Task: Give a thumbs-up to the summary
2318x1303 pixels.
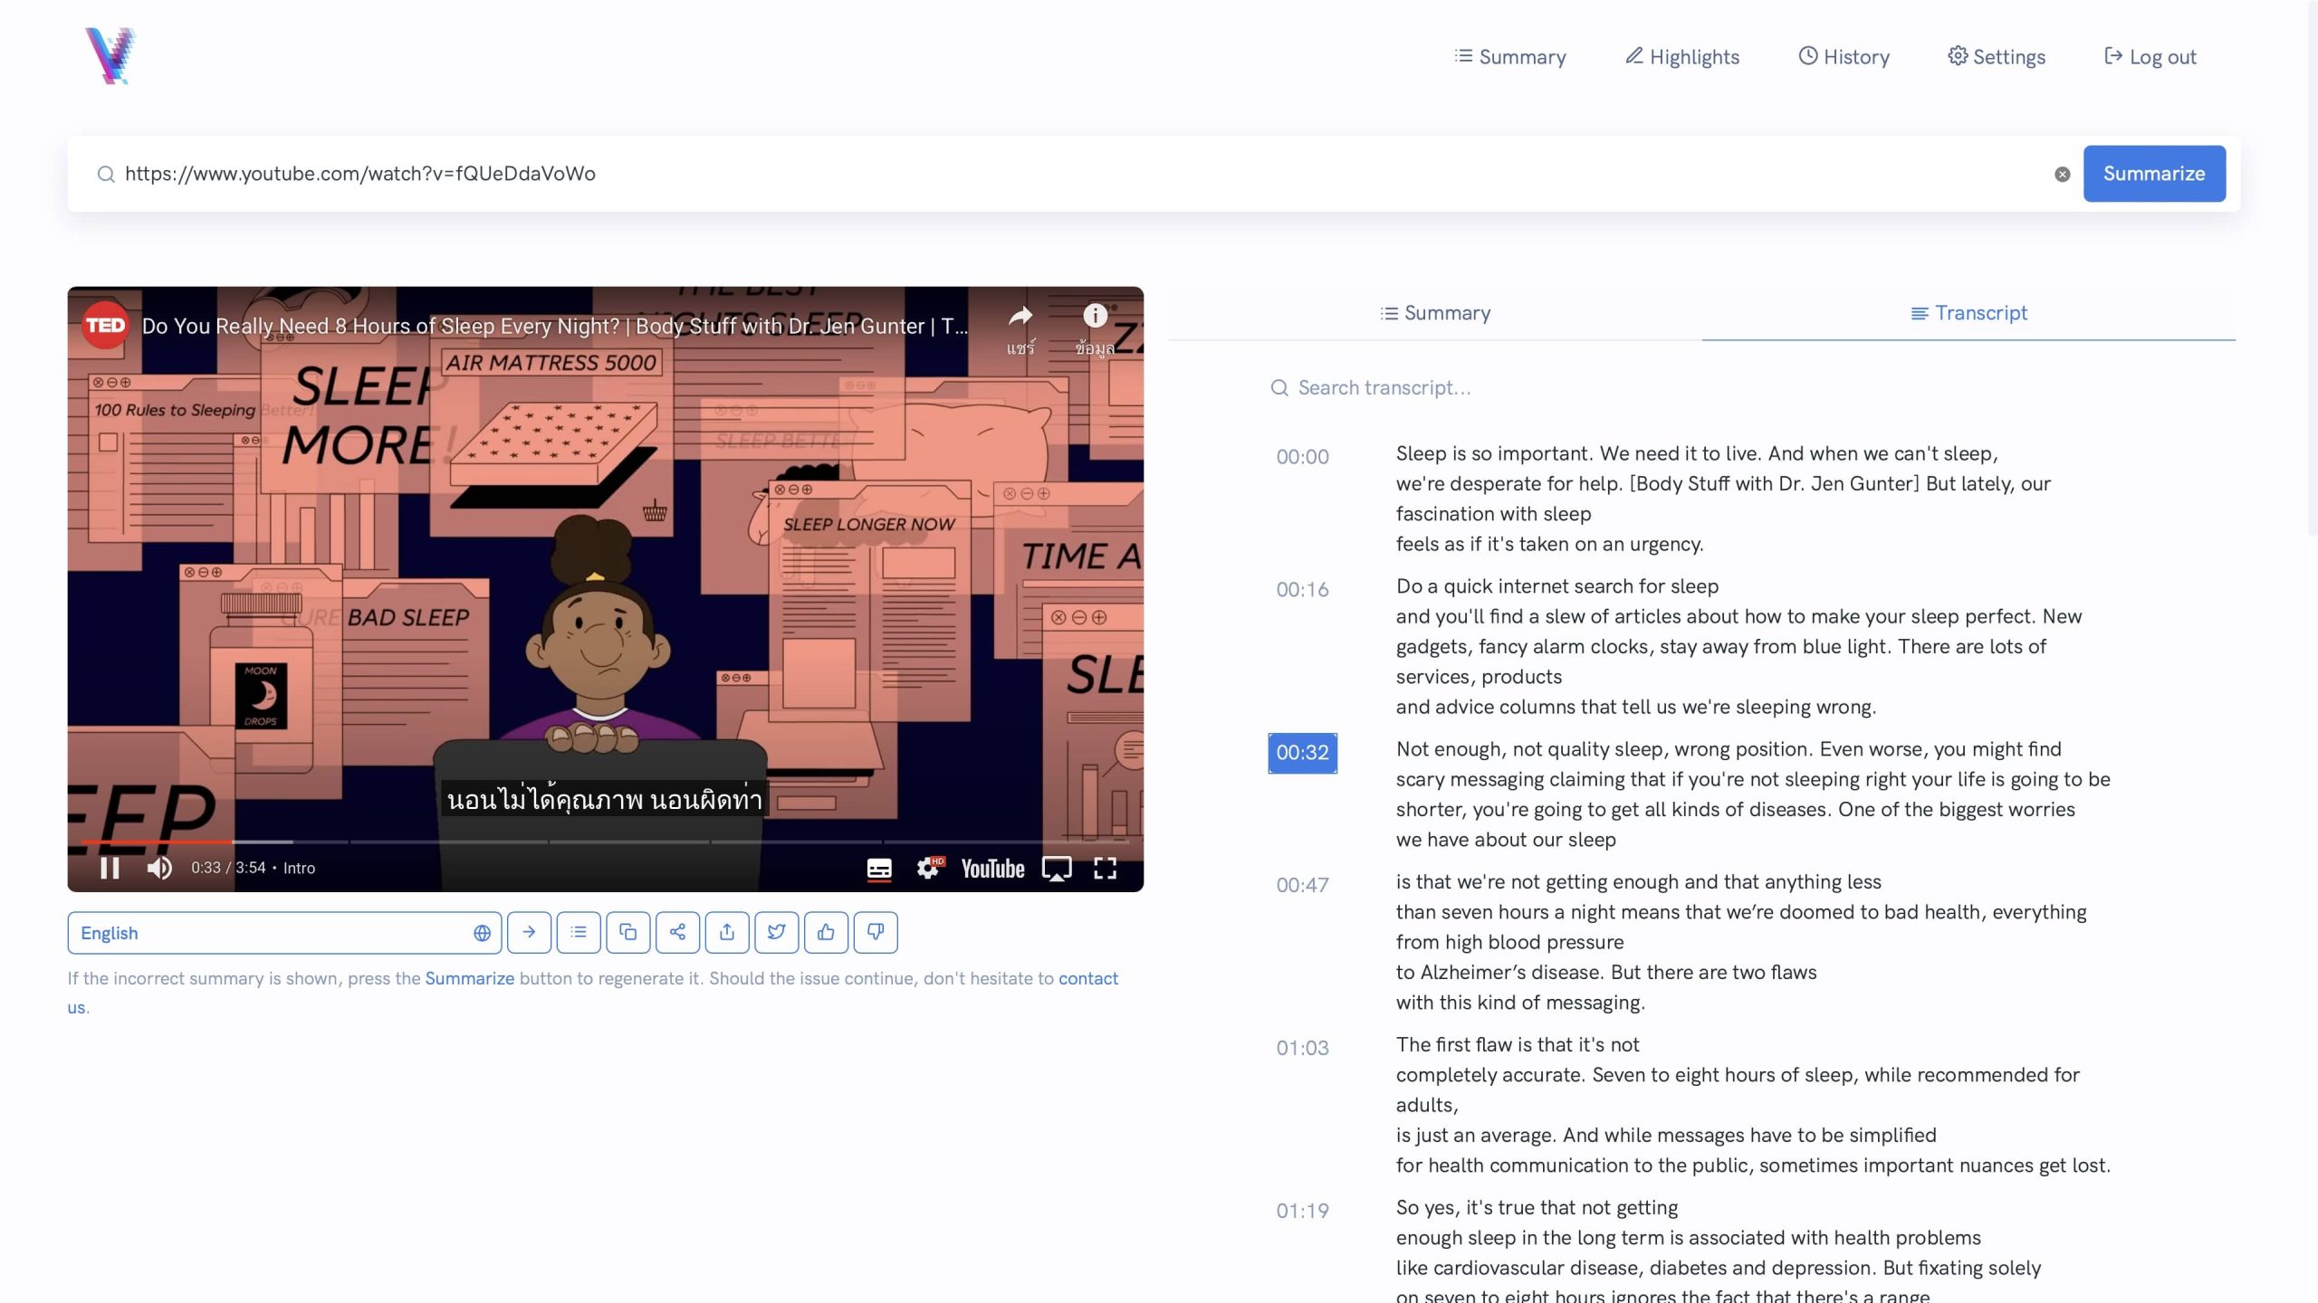Action: click(x=826, y=932)
